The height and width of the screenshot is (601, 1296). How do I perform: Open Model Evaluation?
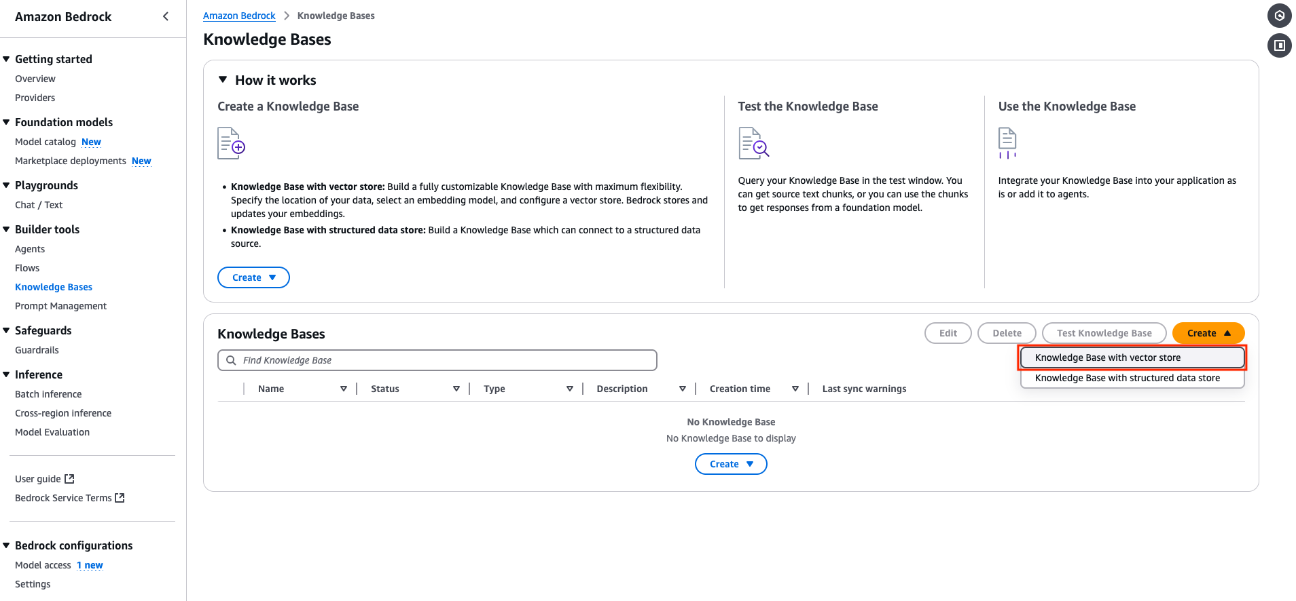click(52, 432)
